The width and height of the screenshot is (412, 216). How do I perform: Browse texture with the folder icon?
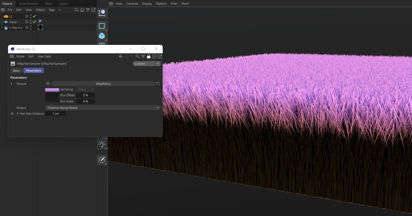click(158, 84)
